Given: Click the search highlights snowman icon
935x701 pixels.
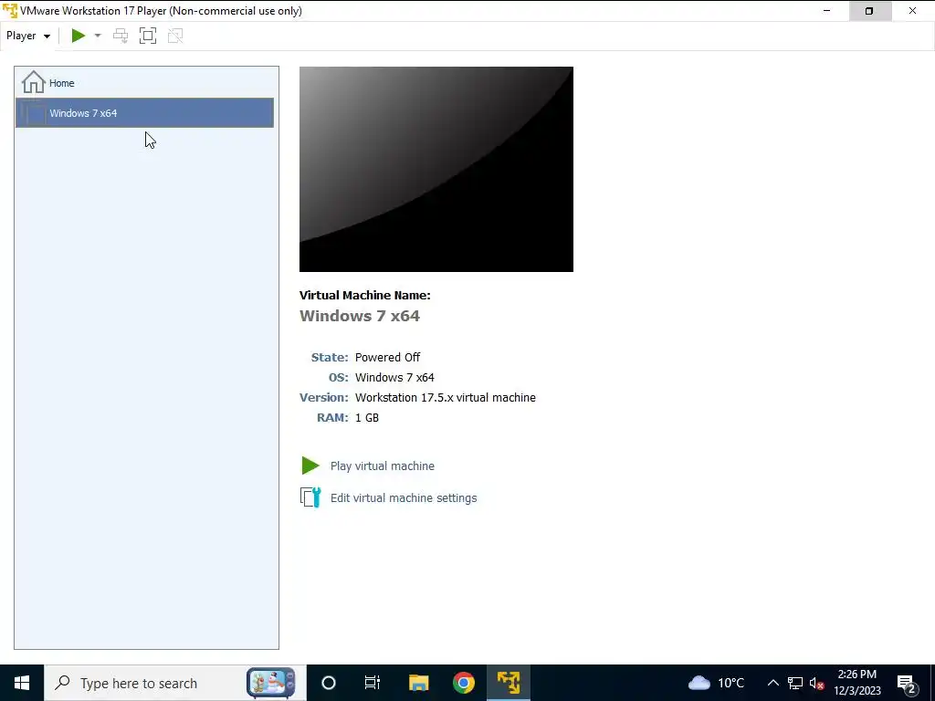Looking at the screenshot, I should 271,683.
